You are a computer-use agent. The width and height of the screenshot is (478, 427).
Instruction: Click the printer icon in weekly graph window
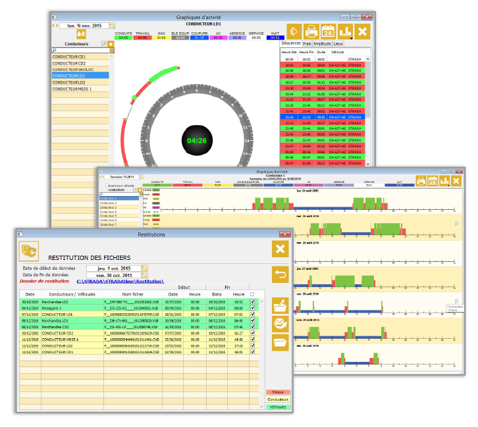coord(421,181)
